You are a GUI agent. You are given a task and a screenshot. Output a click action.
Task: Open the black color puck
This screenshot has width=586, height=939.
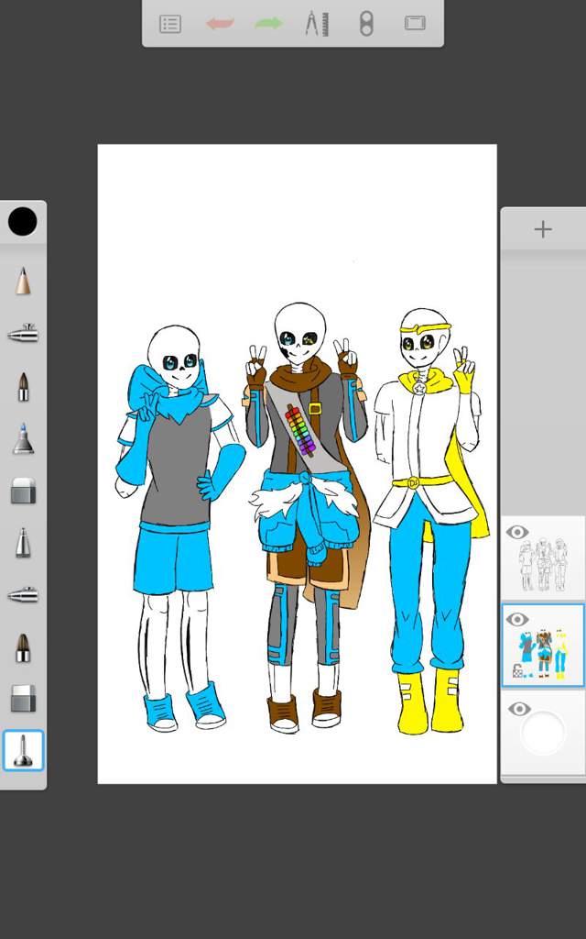[23, 222]
